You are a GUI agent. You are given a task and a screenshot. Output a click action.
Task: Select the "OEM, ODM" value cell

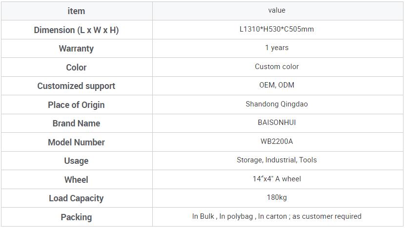(x=277, y=85)
